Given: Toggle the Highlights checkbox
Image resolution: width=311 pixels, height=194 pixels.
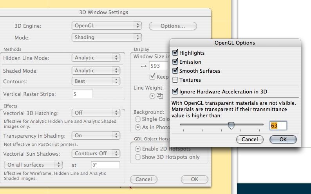Looking at the screenshot, I should pyautogui.click(x=175, y=53).
